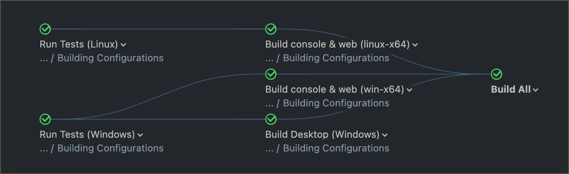The height and width of the screenshot is (174, 569).
Task: Open dropdown for Build console & web (win-x64)
Action: (409, 90)
